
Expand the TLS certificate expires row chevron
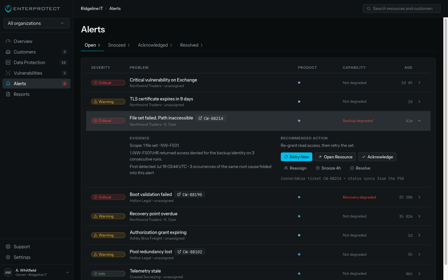click(419, 102)
